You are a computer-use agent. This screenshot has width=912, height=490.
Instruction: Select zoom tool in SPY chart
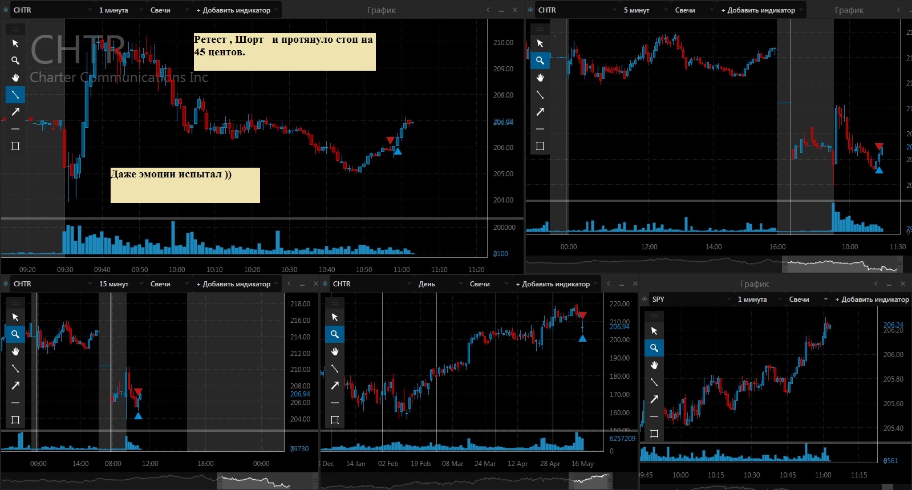[654, 348]
